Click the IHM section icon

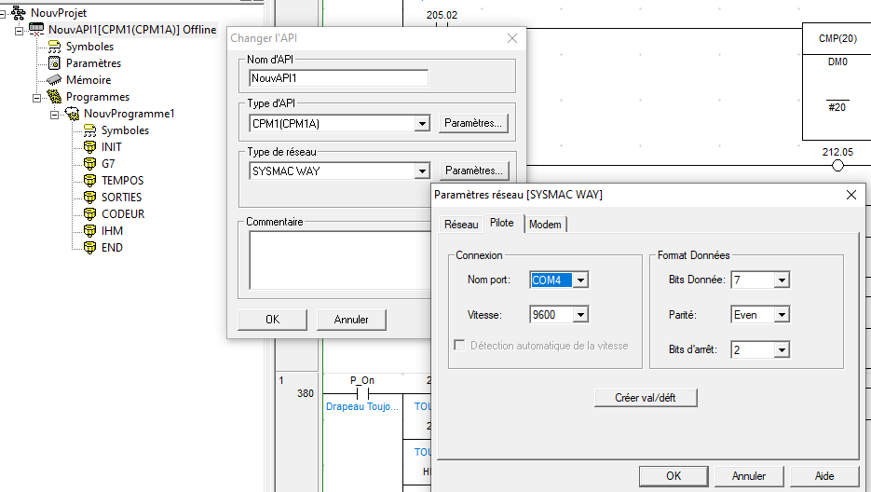(89, 230)
